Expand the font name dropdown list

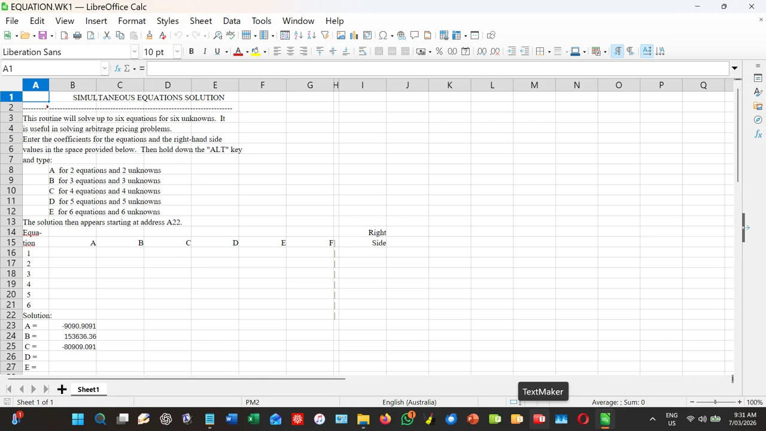(x=135, y=52)
